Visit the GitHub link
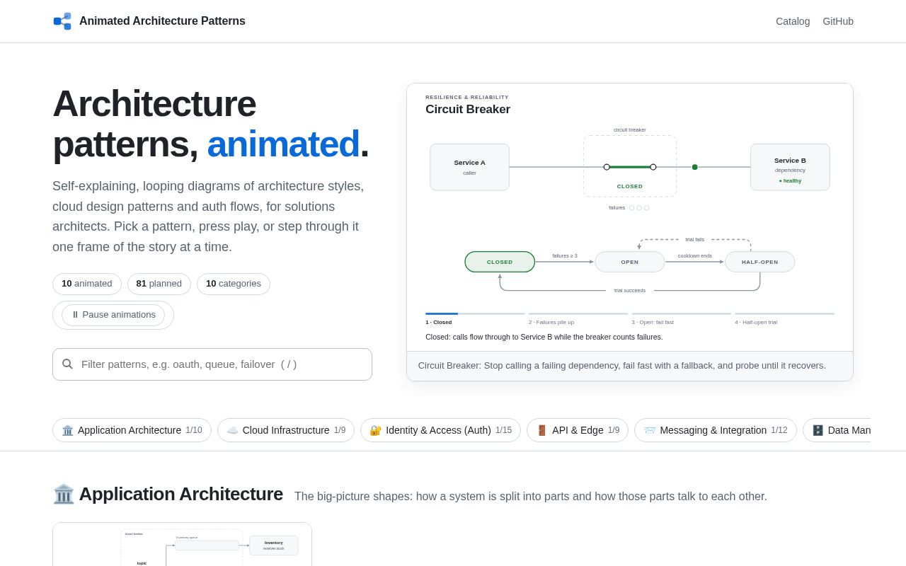The image size is (906, 566). pyautogui.click(x=838, y=21)
